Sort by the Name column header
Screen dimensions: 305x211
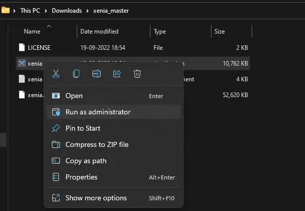[x=32, y=32]
